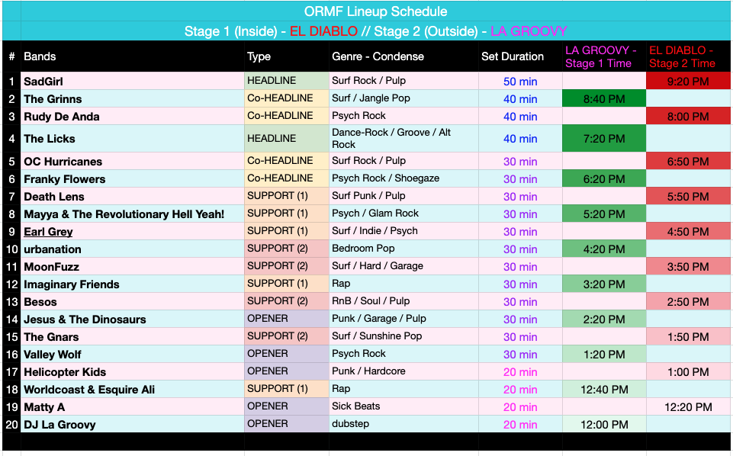Click the 'DJ La Groovy' band name
The image size is (733, 456).
[59, 425]
